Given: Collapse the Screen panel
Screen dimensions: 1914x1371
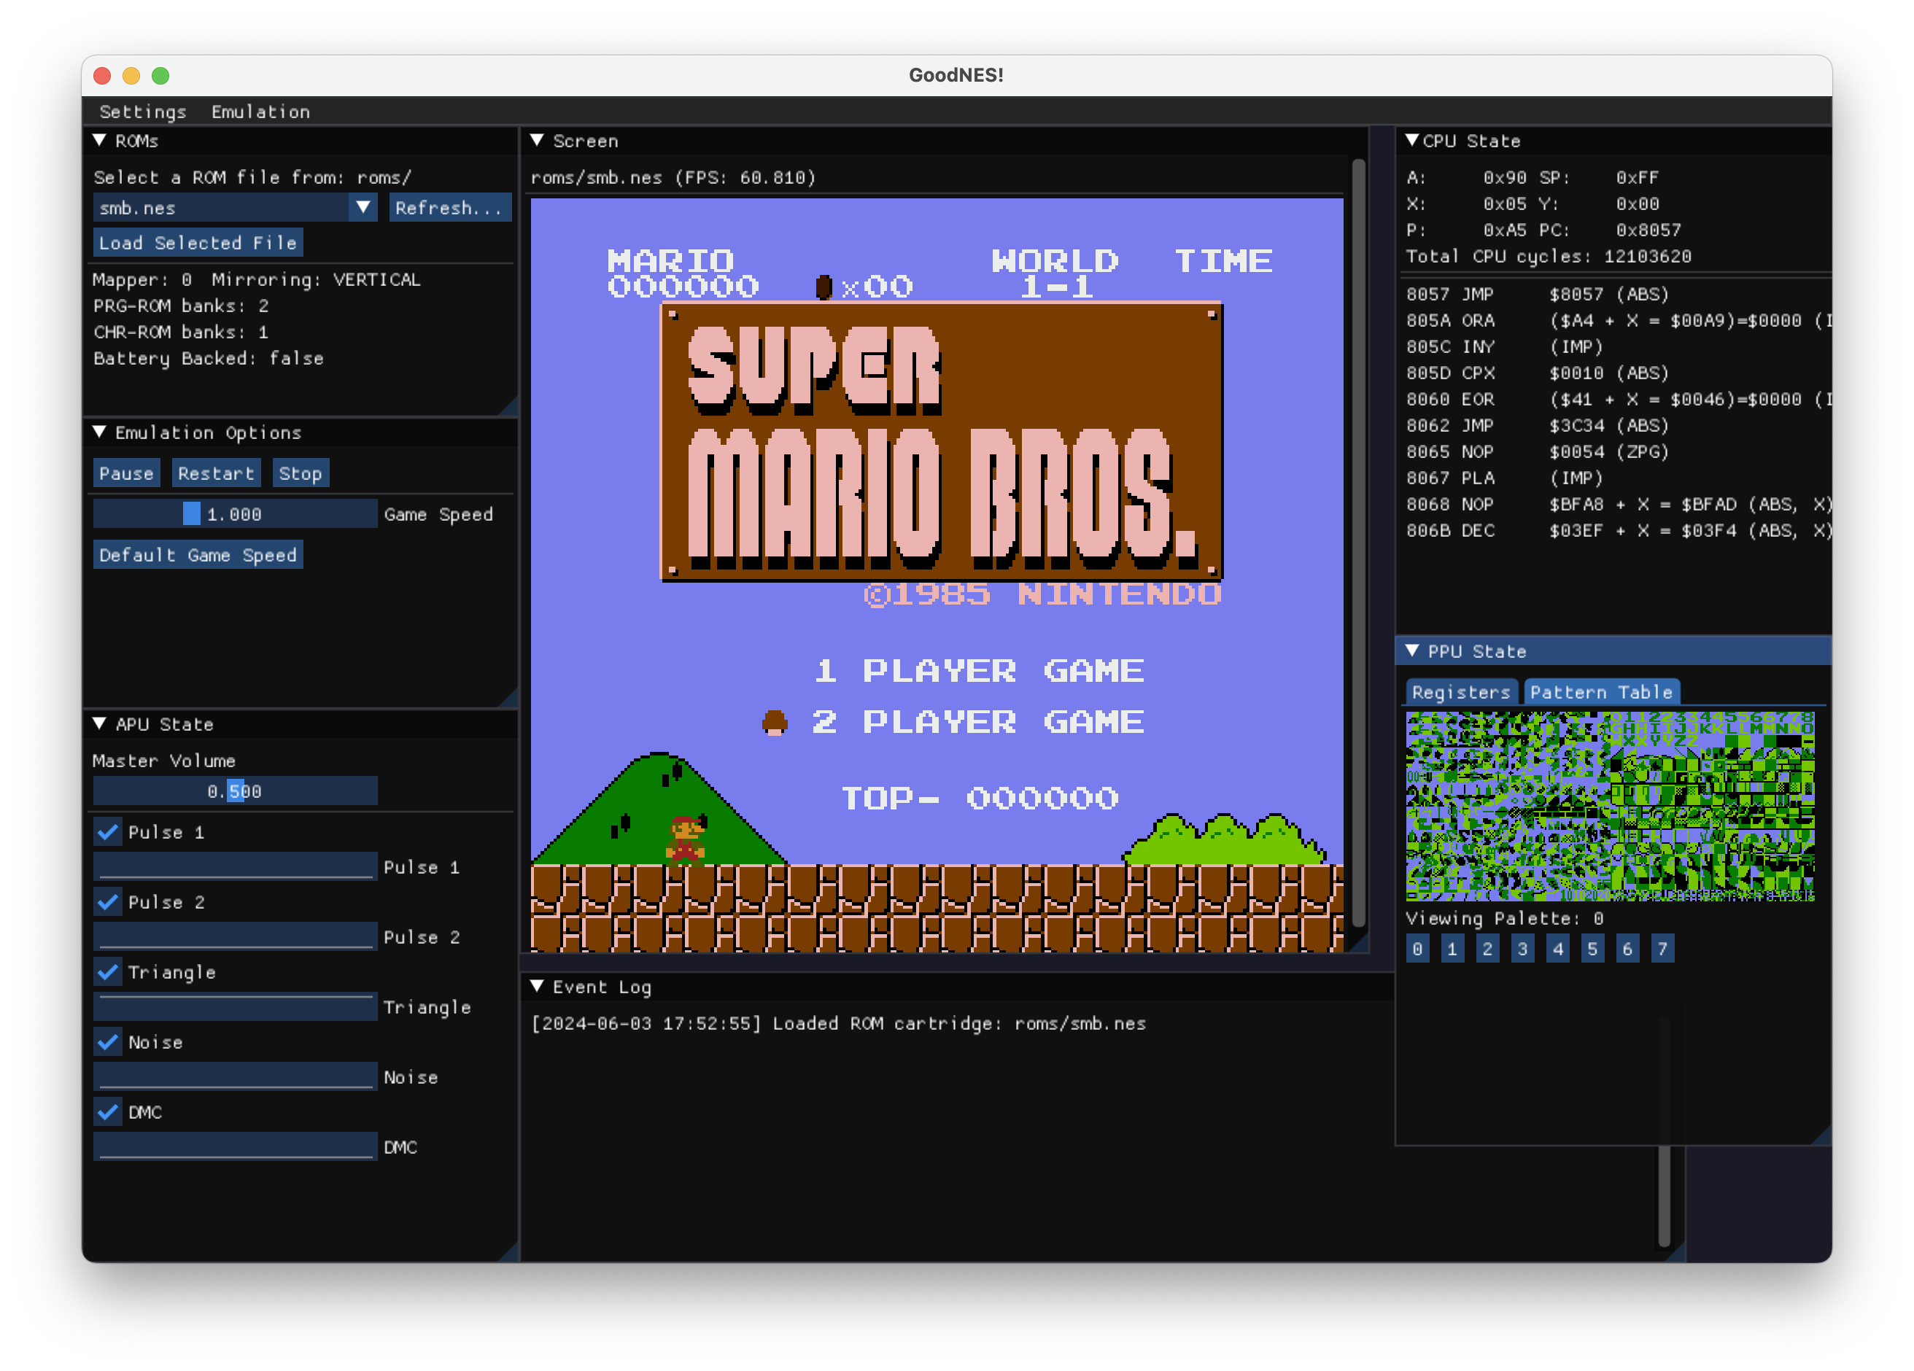Looking at the screenshot, I should [x=537, y=140].
